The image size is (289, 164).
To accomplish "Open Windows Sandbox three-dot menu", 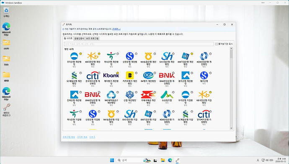I will [x=263, y=3].
